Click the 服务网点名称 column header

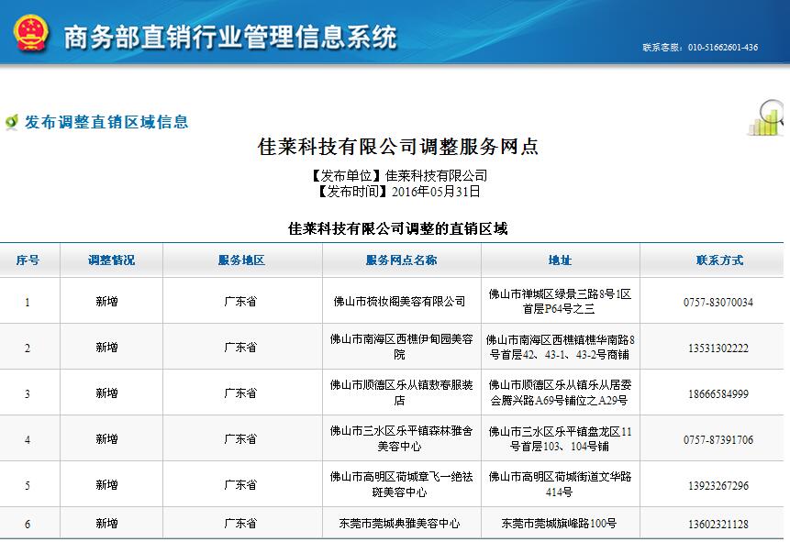(401, 260)
